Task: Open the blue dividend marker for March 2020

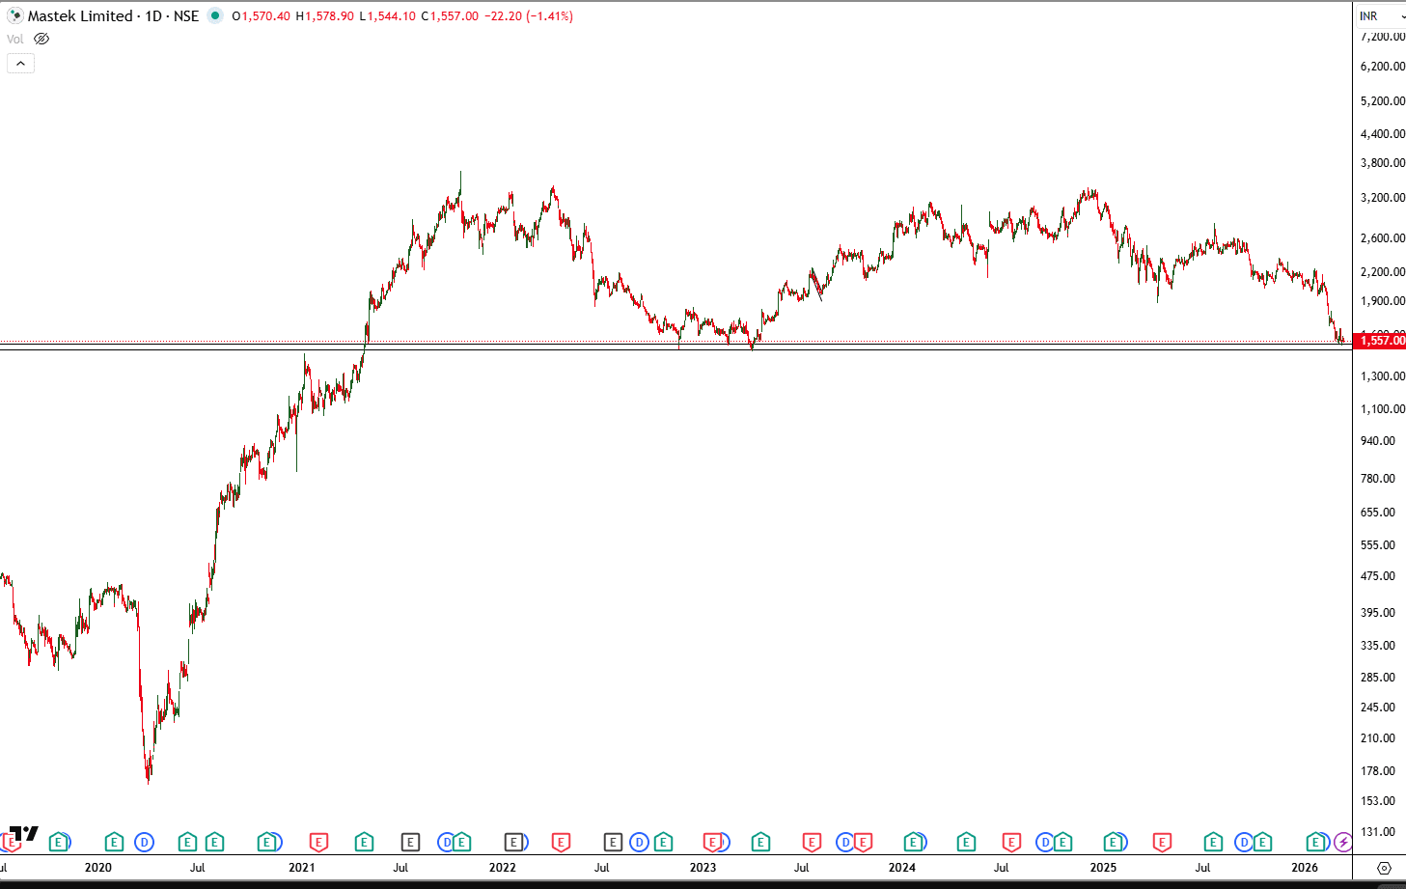Action: [144, 843]
